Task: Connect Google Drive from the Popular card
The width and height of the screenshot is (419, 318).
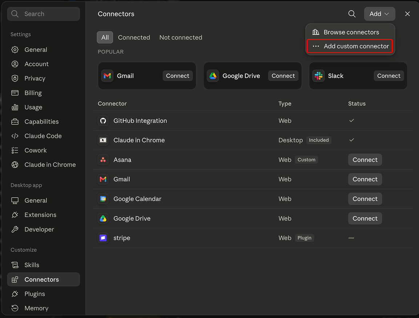Action: (x=283, y=76)
